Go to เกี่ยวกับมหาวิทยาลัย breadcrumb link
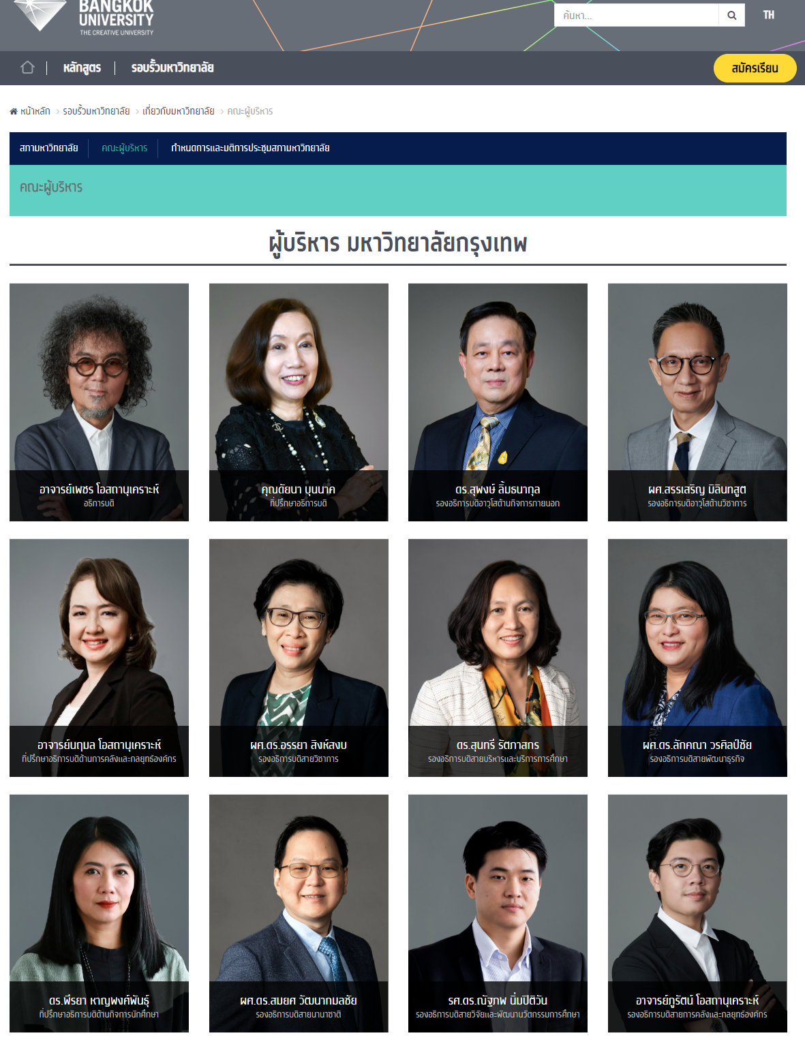805x1042 pixels. pyautogui.click(x=179, y=111)
